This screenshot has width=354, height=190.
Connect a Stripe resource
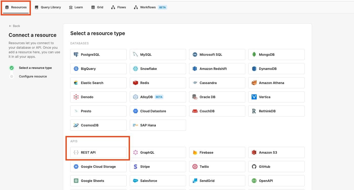(x=158, y=166)
